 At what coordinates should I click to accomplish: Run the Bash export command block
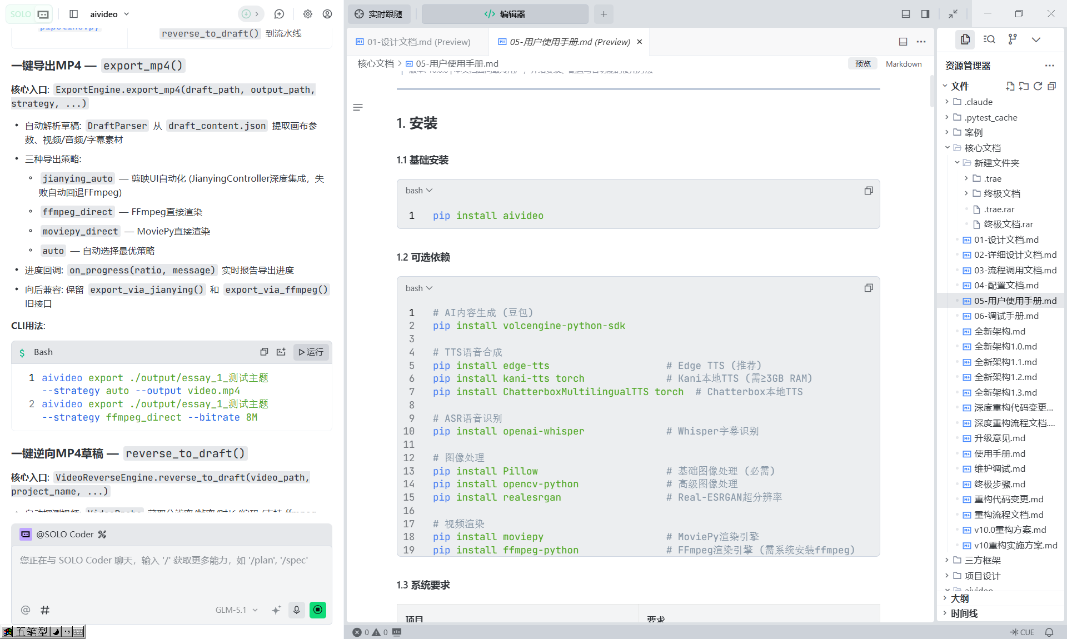(311, 352)
